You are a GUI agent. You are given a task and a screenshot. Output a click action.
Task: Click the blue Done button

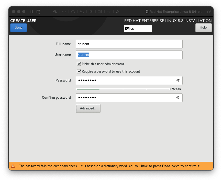point(19,27)
